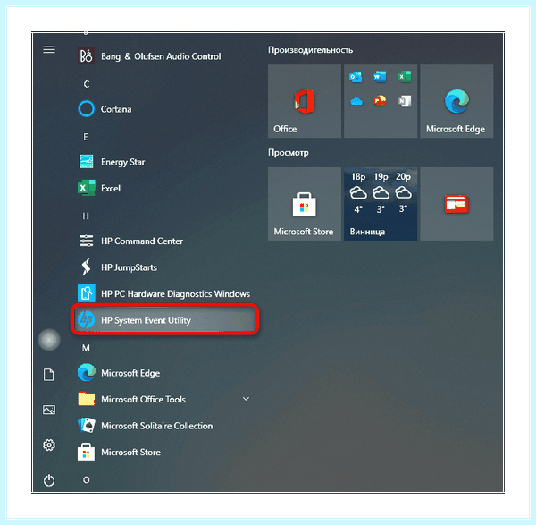
Task: Open Bang & Olufsen Audio Control app
Action: [164, 56]
